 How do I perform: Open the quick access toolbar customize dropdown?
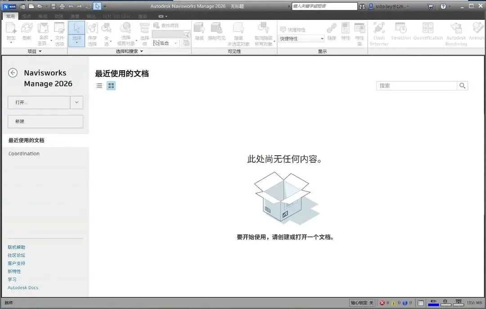(x=105, y=6)
